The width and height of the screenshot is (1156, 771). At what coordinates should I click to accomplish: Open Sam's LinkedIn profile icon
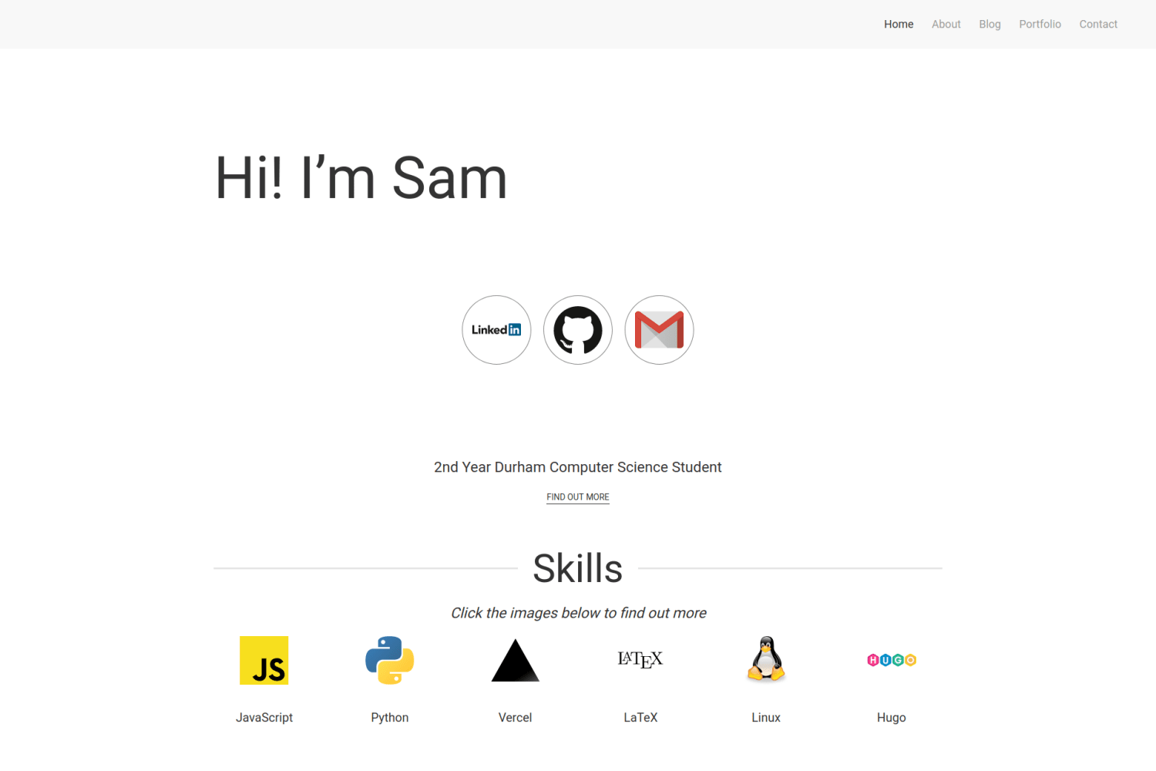click(x=496, y=329)
